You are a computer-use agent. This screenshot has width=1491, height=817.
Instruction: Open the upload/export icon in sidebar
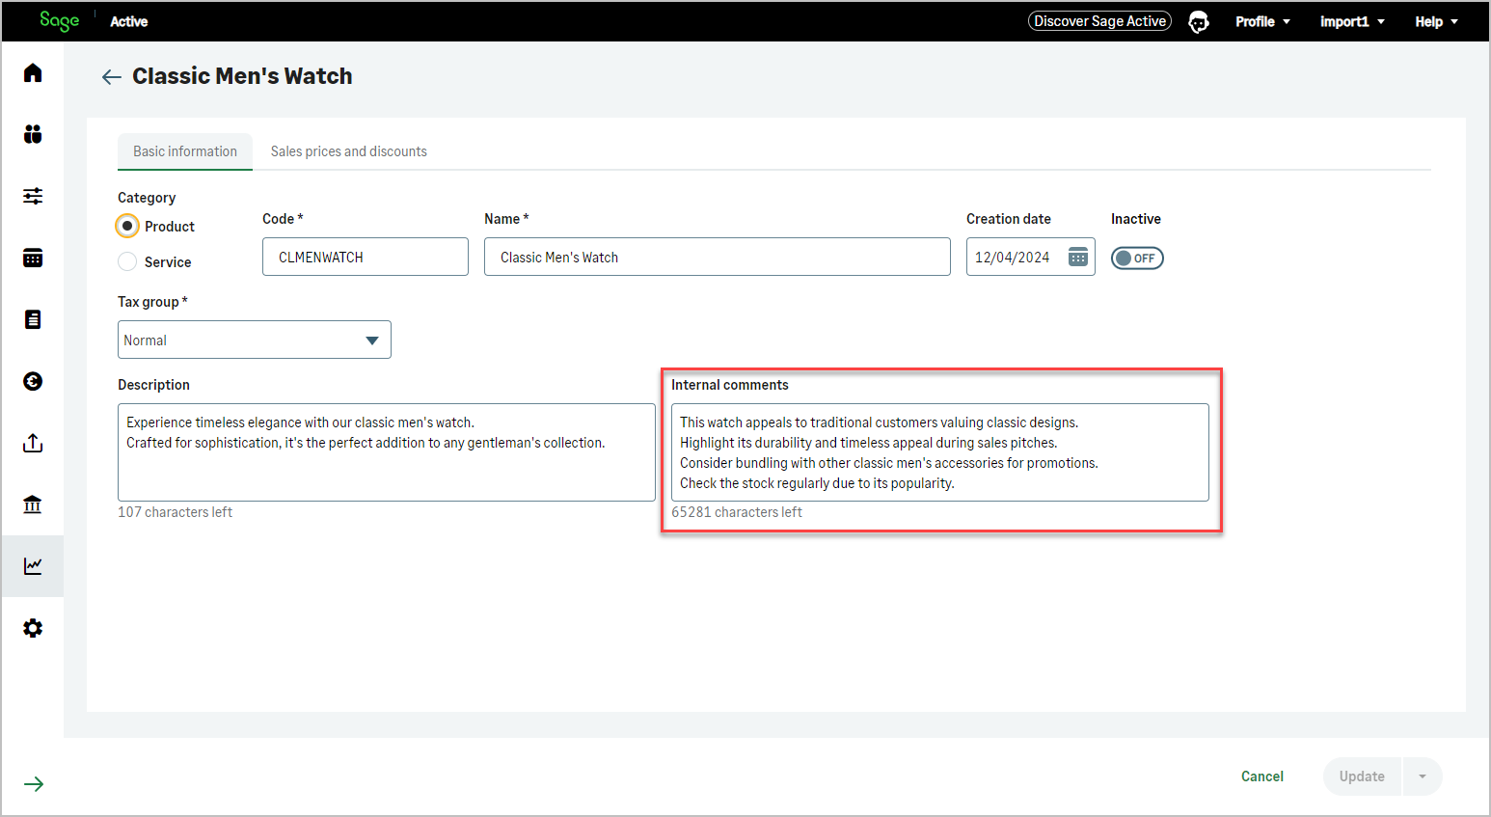coord(33,443)
